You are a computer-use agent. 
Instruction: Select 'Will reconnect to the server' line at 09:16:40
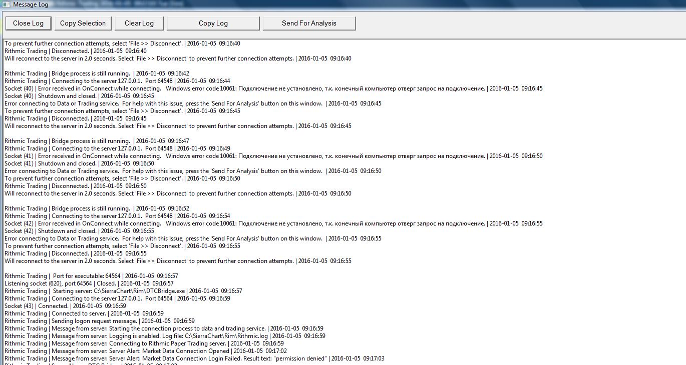click(178, 58)
